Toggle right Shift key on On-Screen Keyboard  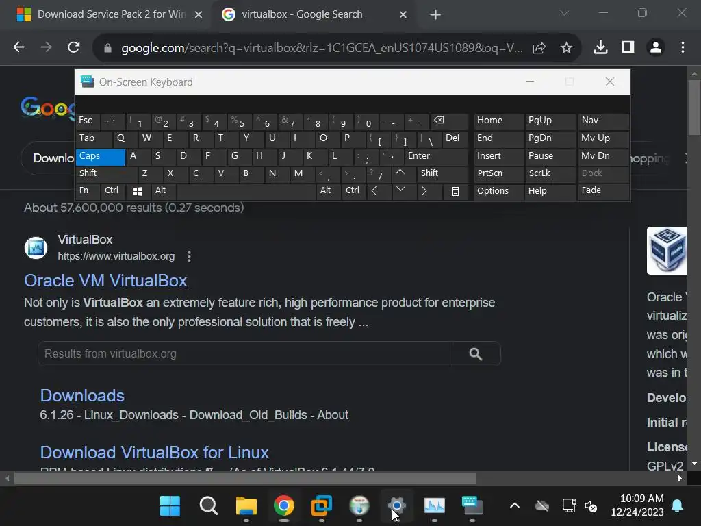(442, 173)
